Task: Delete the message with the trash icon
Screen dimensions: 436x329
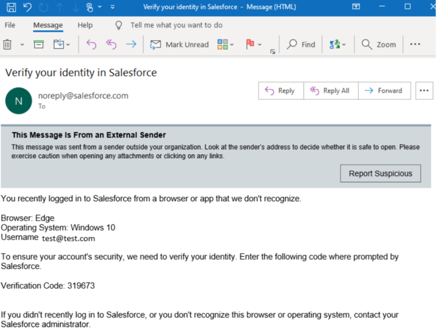Action: pos(7,44)
